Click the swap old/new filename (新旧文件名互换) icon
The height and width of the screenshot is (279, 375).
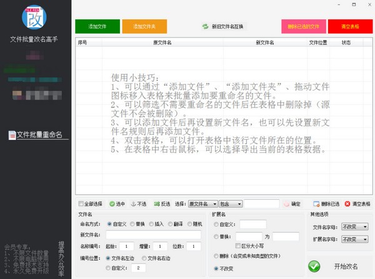click(205, 27)
